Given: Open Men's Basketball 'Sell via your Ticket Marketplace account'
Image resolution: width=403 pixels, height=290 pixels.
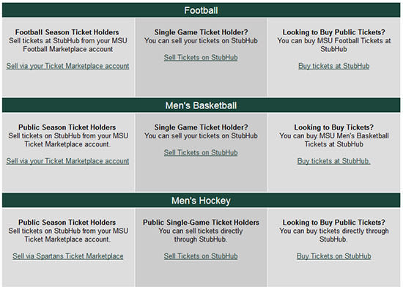Looking at the screenshot, I should [x=67, y=161].
